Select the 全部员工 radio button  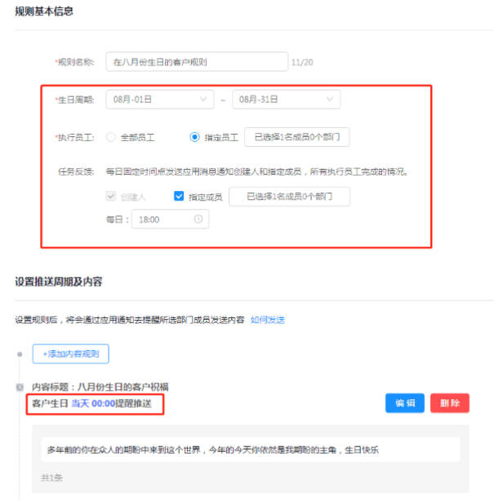click(110, 137)
